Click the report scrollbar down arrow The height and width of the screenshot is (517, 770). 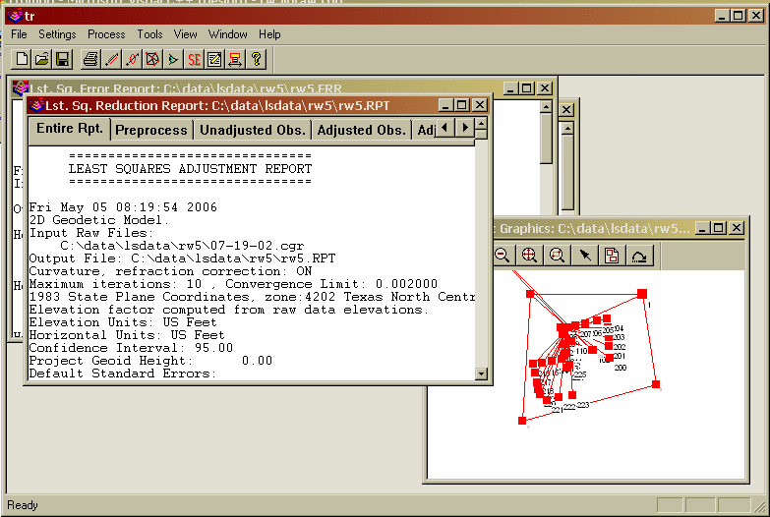click(x=481, y=374)
